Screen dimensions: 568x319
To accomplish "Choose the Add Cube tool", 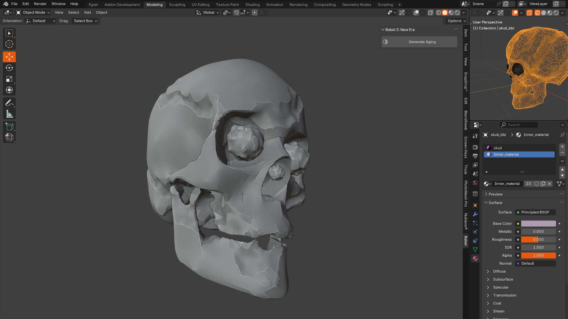I will point(9,127).
